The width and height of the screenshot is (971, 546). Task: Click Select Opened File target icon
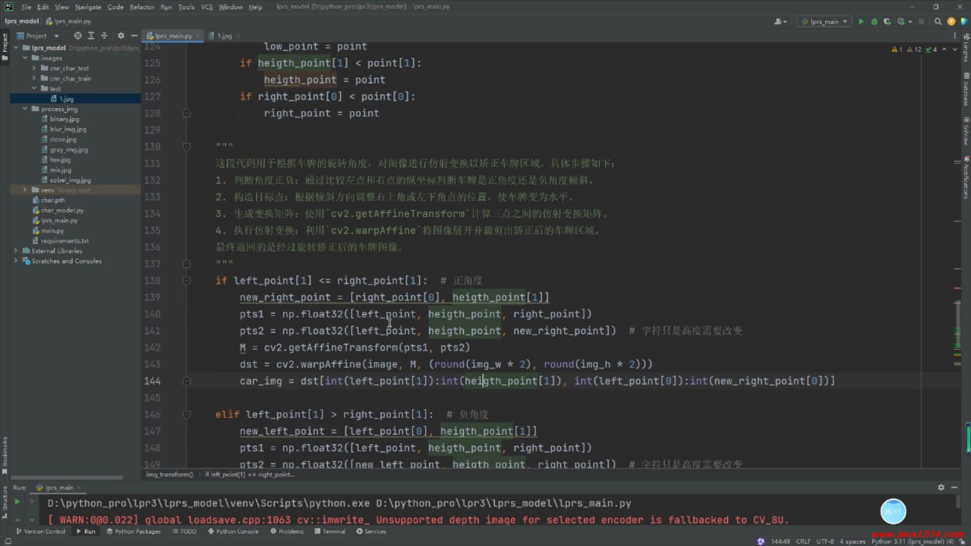click(77, 36)
